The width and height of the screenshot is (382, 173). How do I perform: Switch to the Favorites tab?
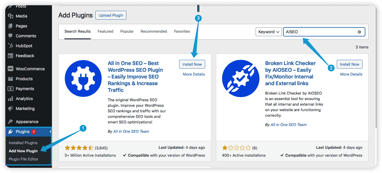click(x=182, y=32)
